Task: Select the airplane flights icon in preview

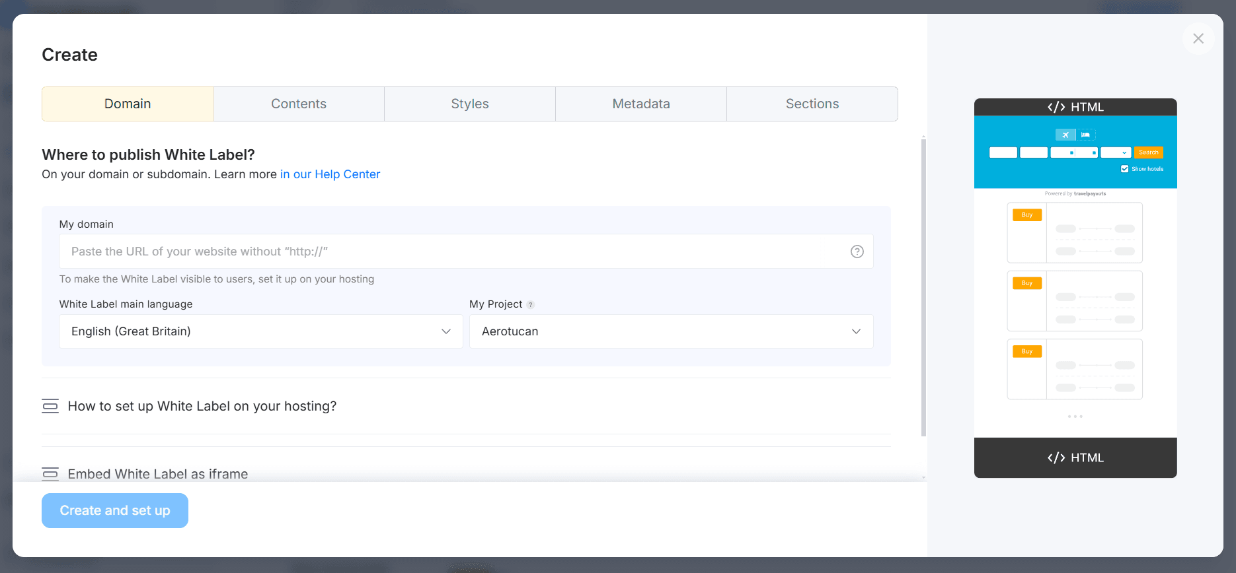Action: click(1065, 135)
